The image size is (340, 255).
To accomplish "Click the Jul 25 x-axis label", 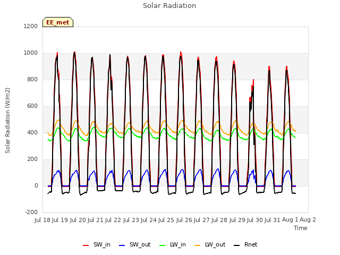I will pyautogui.click(x=166, y=220).
